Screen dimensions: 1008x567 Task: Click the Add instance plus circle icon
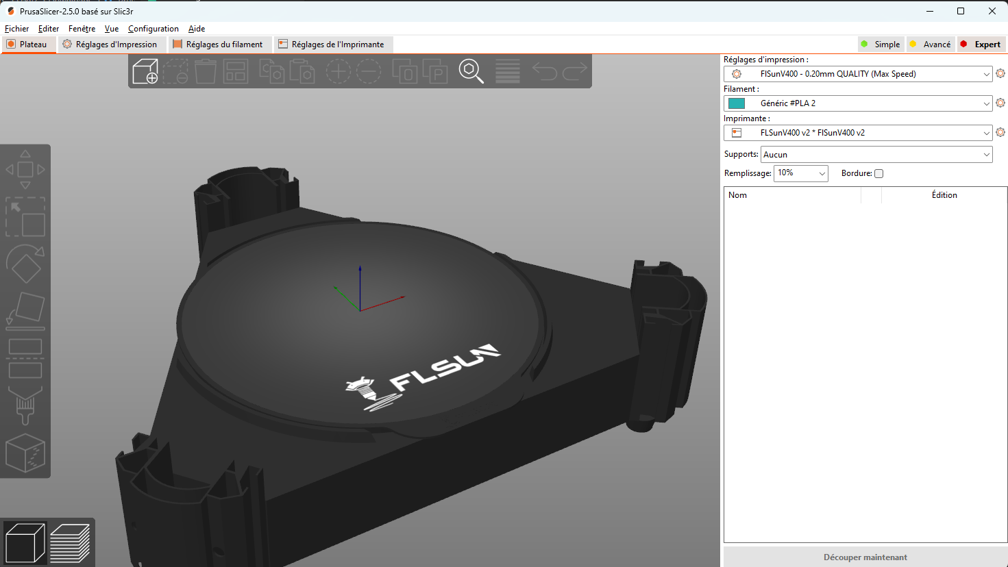pos(338,71)
